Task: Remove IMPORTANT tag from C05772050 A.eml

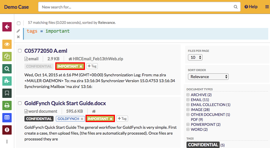Action: [81, 66]
